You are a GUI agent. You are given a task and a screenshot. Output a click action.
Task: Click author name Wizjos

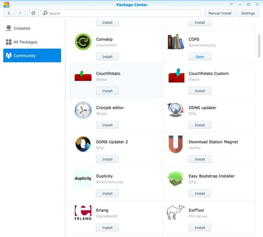tap(102, 113)
